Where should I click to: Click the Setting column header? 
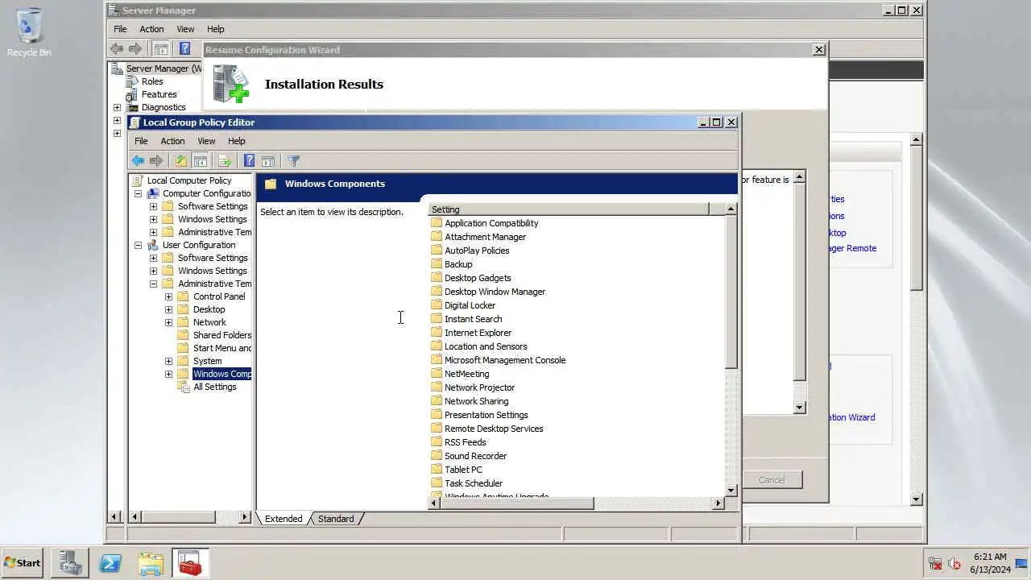(x=569, y=209)
